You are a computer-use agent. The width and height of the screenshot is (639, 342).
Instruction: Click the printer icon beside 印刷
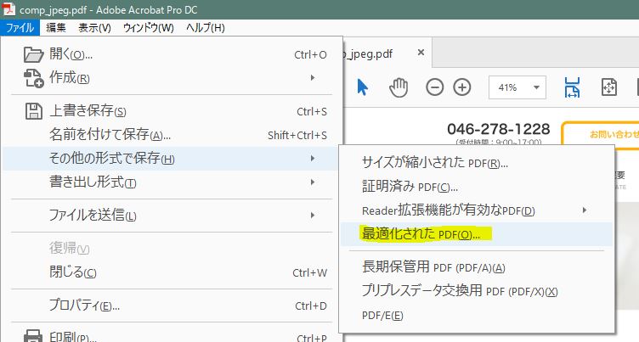coord(33,336)
